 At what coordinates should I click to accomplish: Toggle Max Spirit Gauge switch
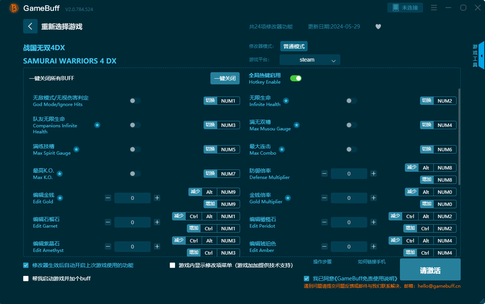pos(135,149)
